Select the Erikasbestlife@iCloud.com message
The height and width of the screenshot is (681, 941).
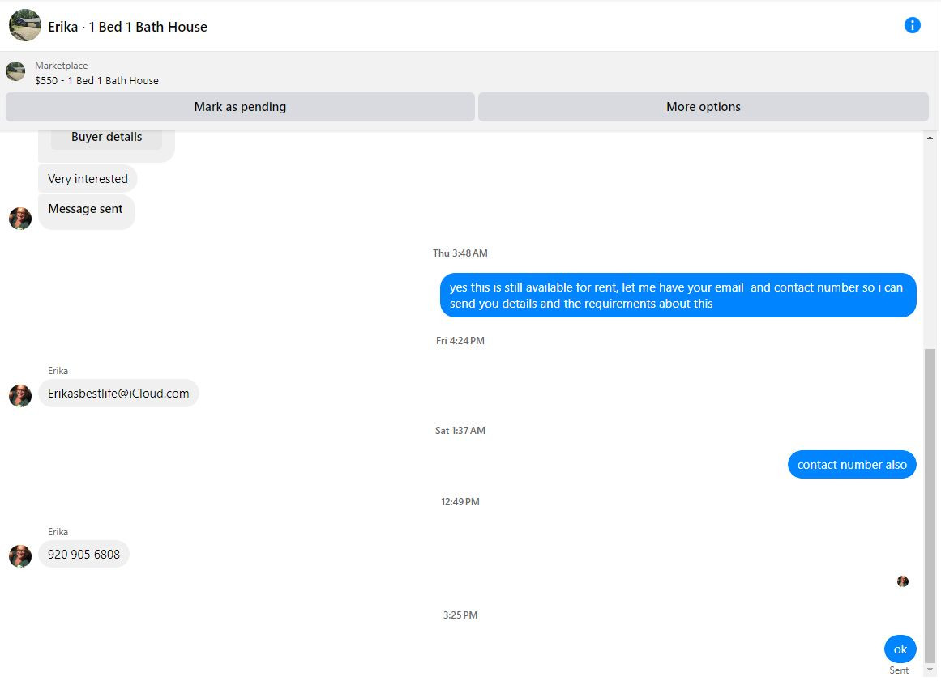click(118, 394)
